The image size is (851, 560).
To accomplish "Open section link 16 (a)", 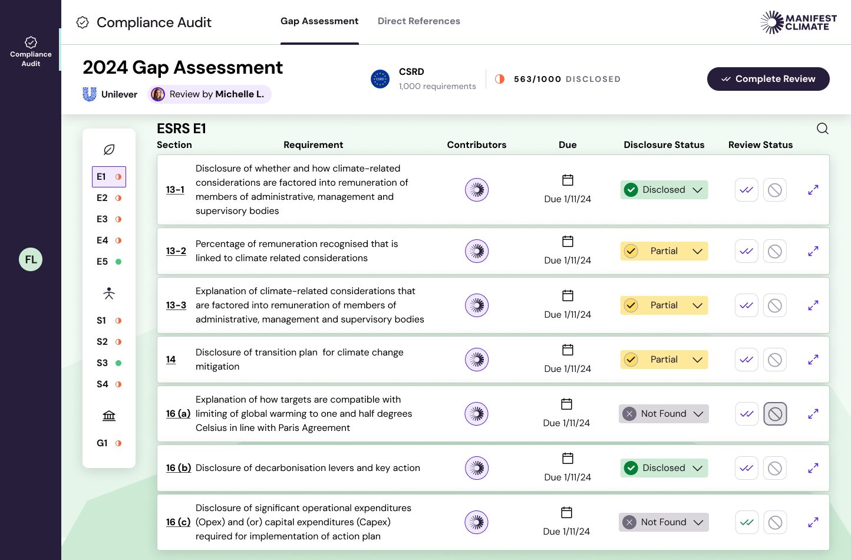I will tap(178, 414).
